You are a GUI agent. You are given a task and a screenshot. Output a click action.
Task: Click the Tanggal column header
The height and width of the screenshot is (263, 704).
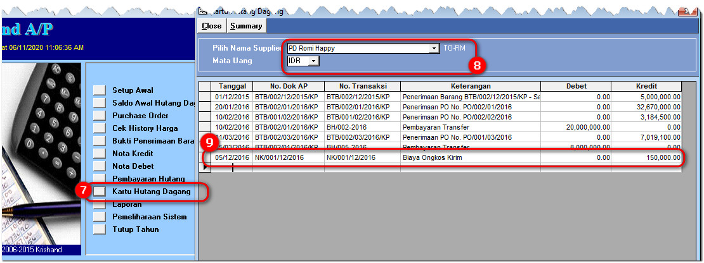pyautogui.click(x=233, y=86)
